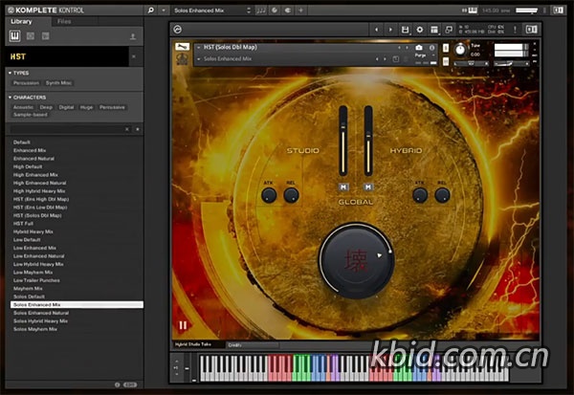Click the import/upload icon in Library panel
Viewport: 574px width, 395px height.
click(133, 36)
